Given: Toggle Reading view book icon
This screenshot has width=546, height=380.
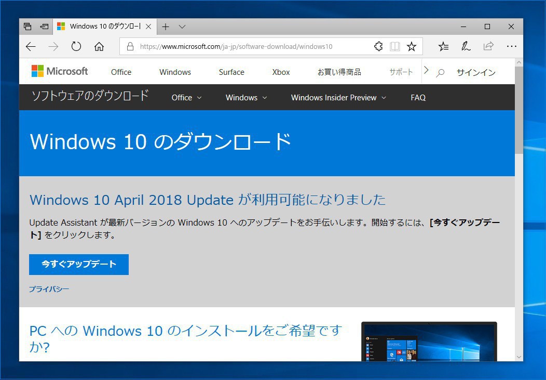Looking at the screenshot, I should click(395, 46).
